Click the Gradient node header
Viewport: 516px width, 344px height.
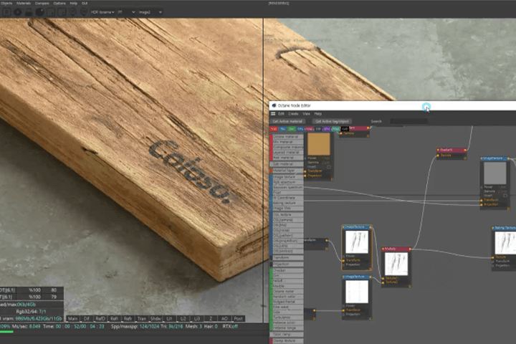click(451, 150)
